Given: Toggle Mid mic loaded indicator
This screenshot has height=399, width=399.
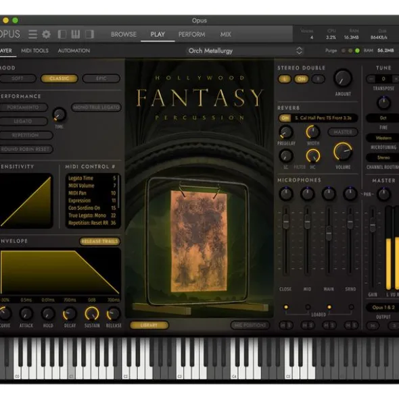Looking at the screenshot, I should point(308,307).
